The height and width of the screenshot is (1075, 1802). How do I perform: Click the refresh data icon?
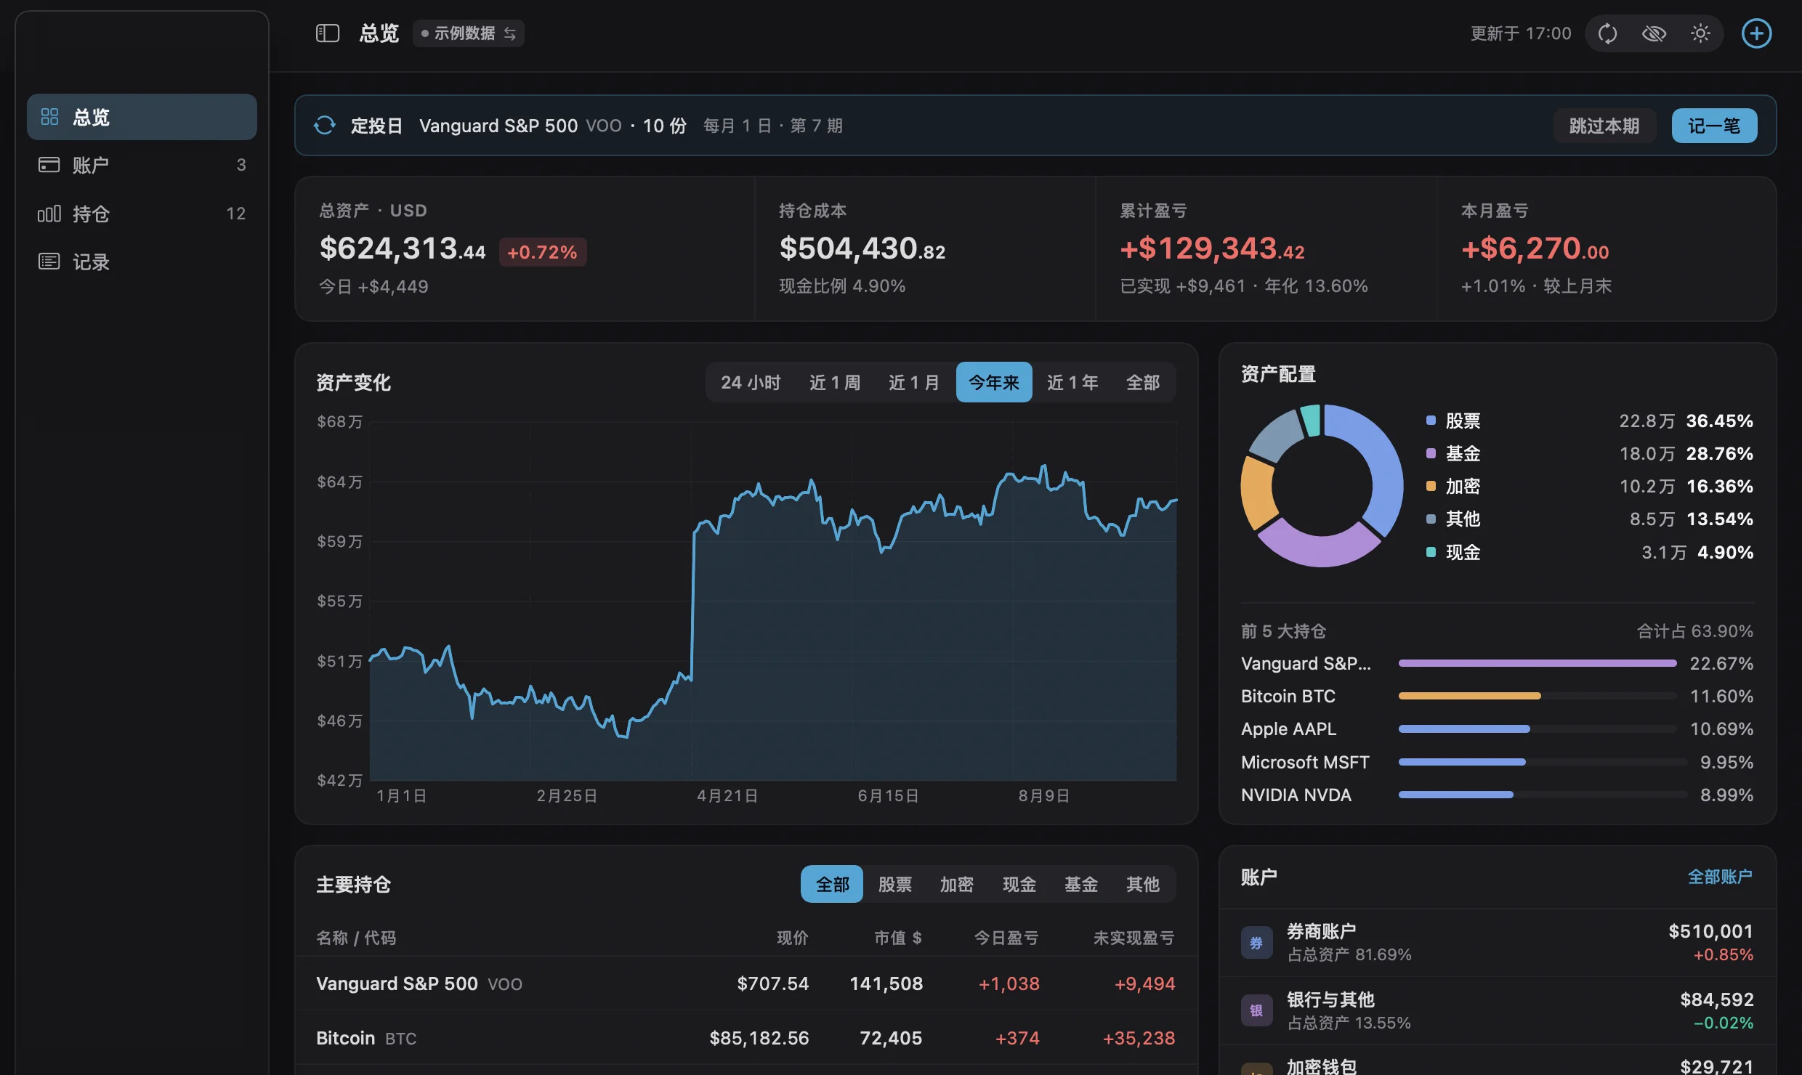point(1607,33)
